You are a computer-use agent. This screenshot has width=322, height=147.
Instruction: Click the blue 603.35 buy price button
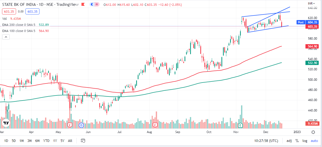(32, 11)
